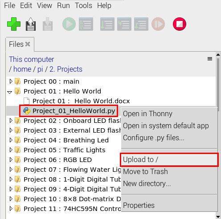The image size is (221, 219).
Task: Choose Properties in context menu
Action: click(169, 206)
